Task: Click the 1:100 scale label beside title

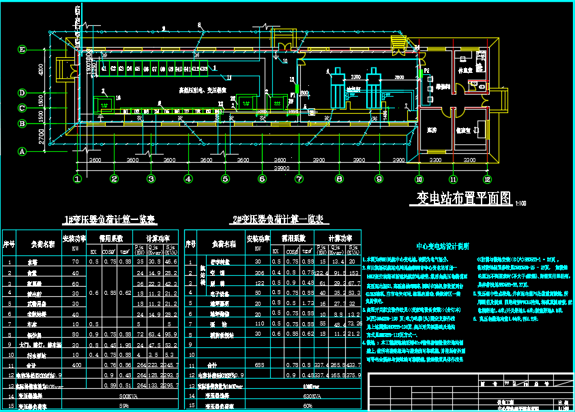Action: [x=520, y=203]
